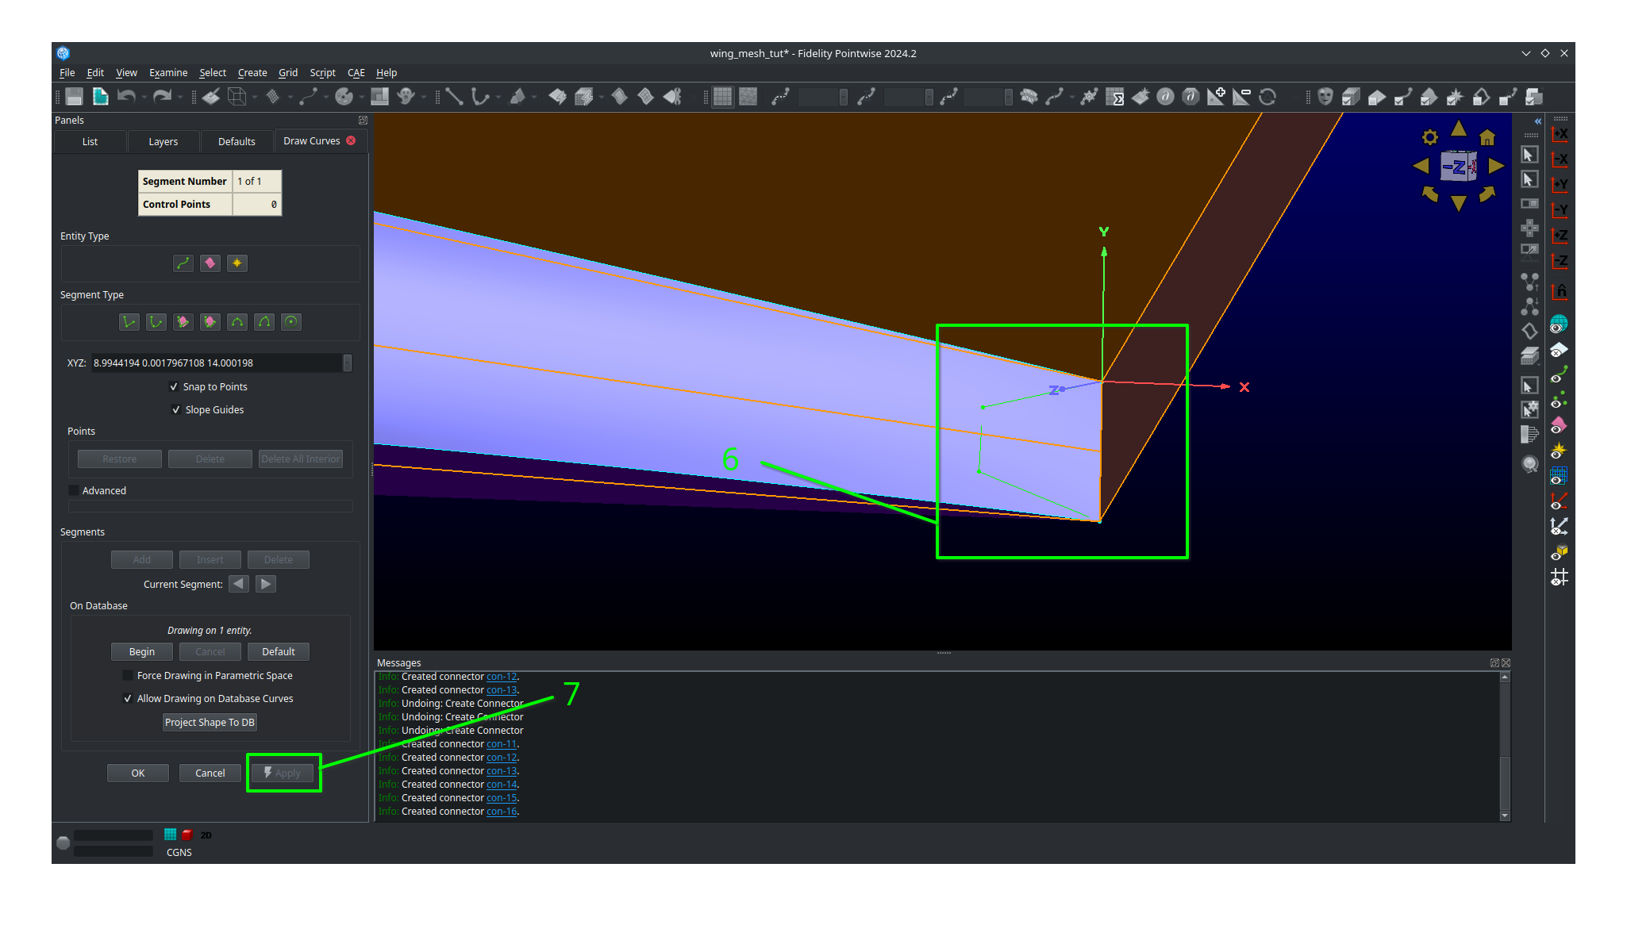
Task: Select the Connector entity type icon
Action: (x=183, y=263)
